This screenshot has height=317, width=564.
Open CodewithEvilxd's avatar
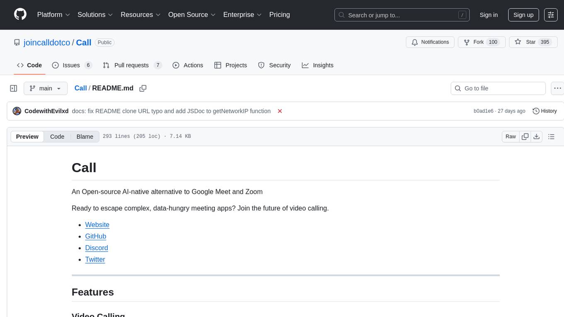(x=17, y=111)
